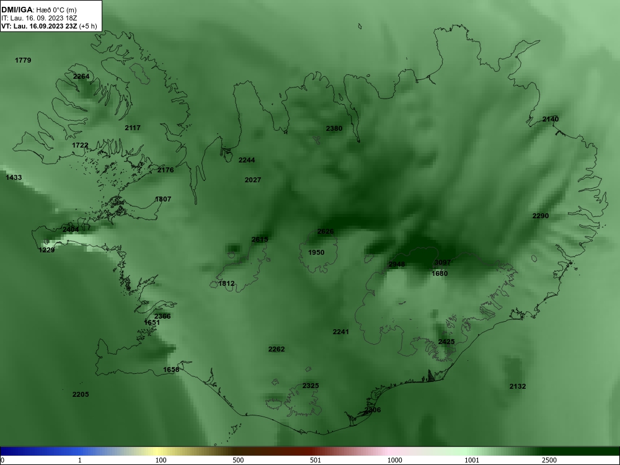Image resolution: width=620 pixels, height=465 pixels.
Task: Select the 1658 value on the southwest coast
Action: click(x=171, y=370)
